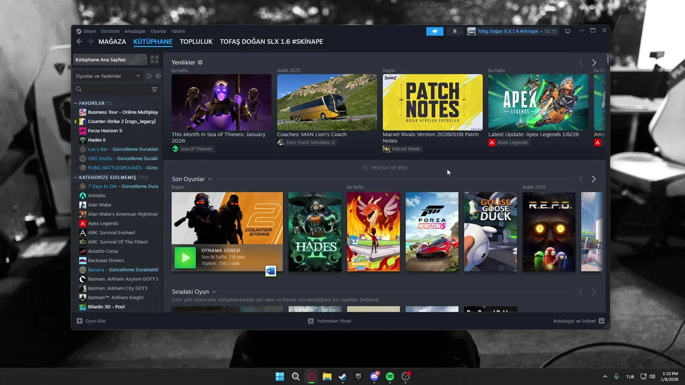Open Son Oyunlar shelf dropdown chevron
This screenshot has height=385, width=685.
click(x=210, y=179)
